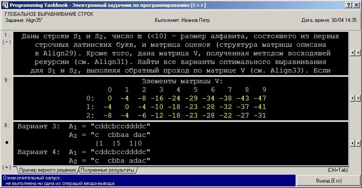Click the 'Вариант 4:' label
Screen dimensions: 362x188
point(39,152)
